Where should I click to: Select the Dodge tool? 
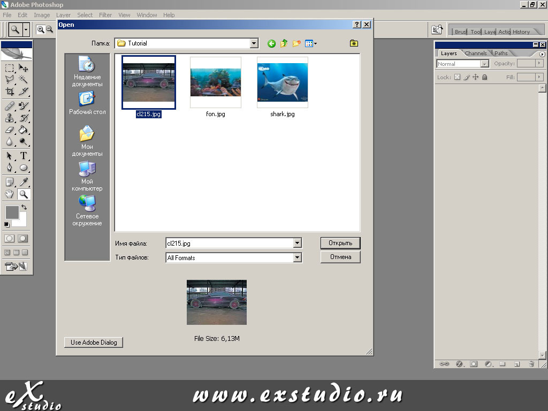[x=24, y=142]
